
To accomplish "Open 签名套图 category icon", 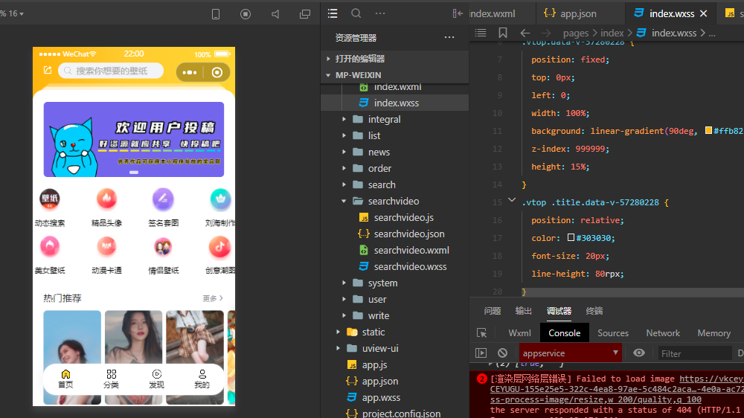I will 163,199.
